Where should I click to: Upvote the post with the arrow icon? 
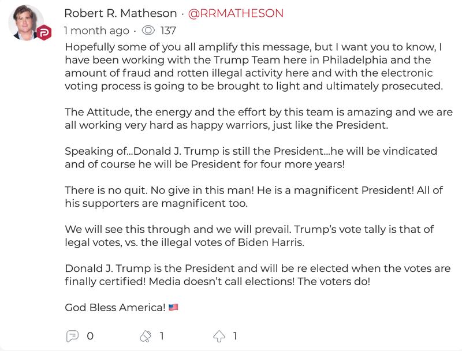pyautogui.click(x=219, y=335)
